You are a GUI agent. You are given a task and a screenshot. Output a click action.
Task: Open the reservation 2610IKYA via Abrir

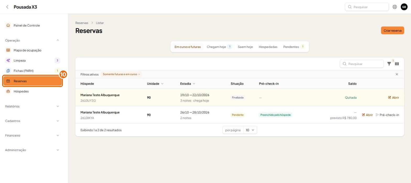tap(367, 115)
